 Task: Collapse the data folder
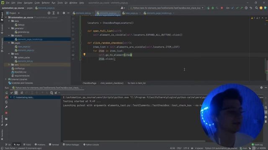coord(9,21)
